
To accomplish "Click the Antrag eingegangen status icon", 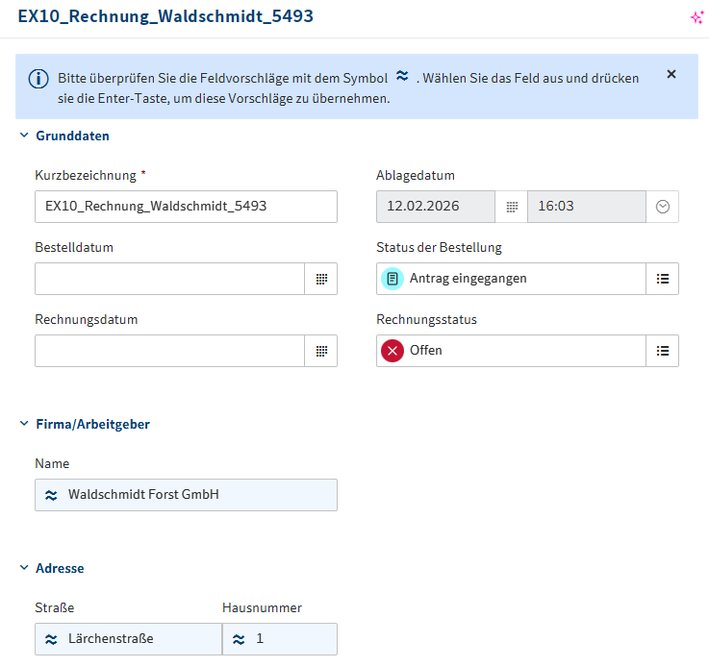I will 392,279.
